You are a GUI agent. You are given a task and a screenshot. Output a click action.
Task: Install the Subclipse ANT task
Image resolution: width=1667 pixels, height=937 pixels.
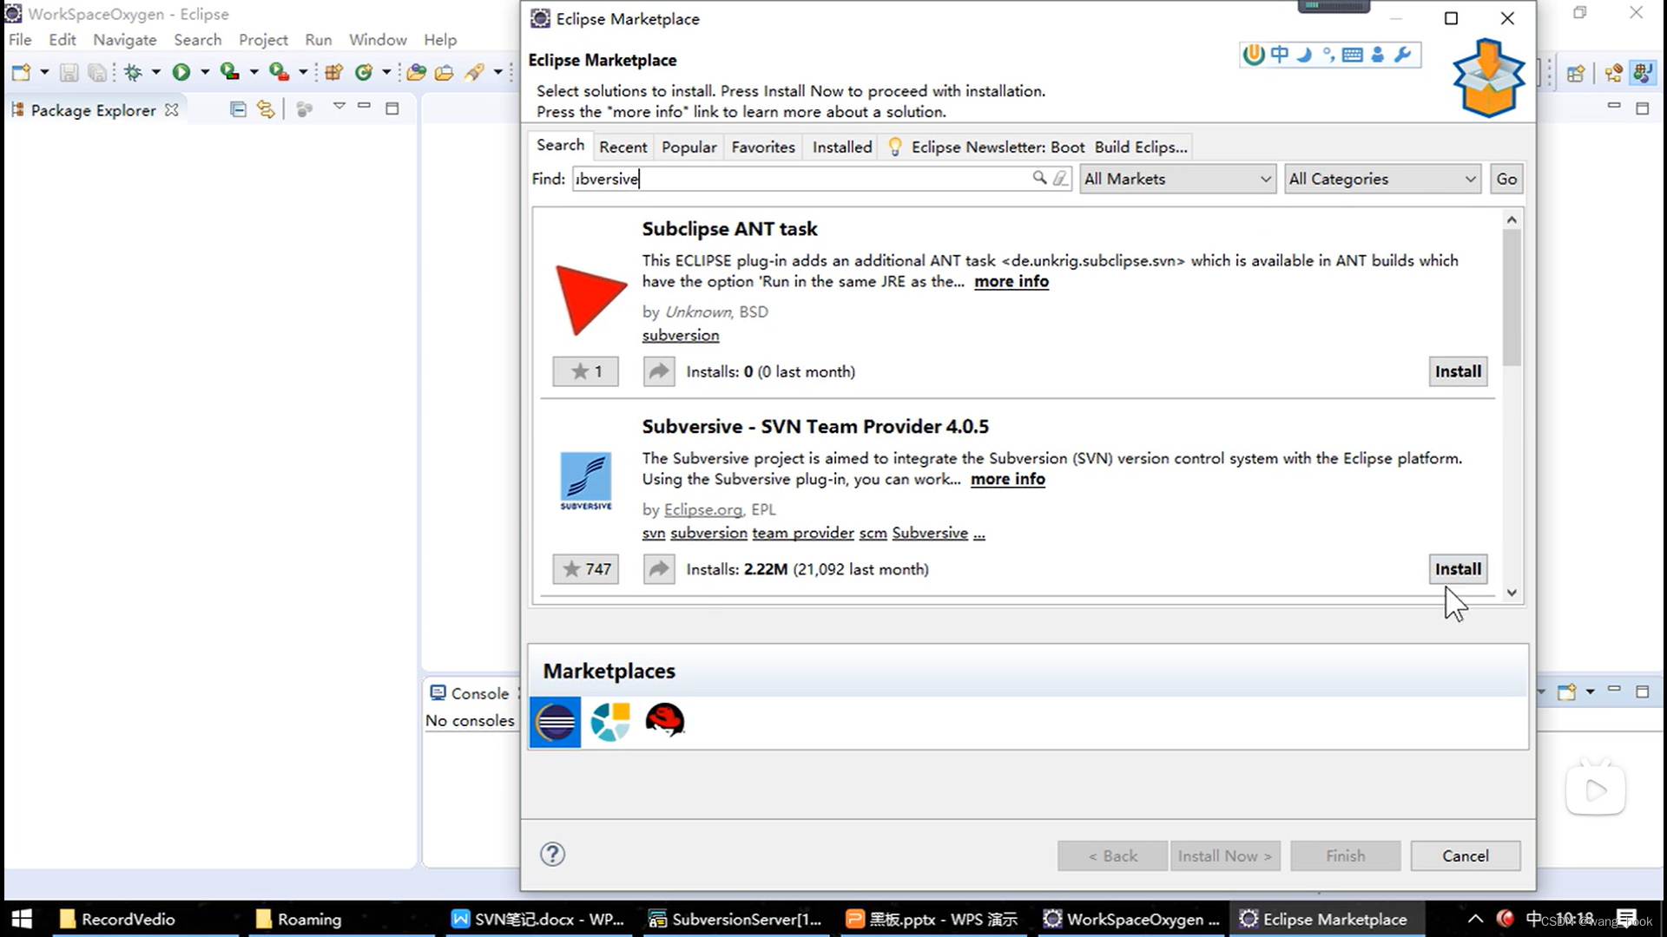click(x=1458, y=371)
